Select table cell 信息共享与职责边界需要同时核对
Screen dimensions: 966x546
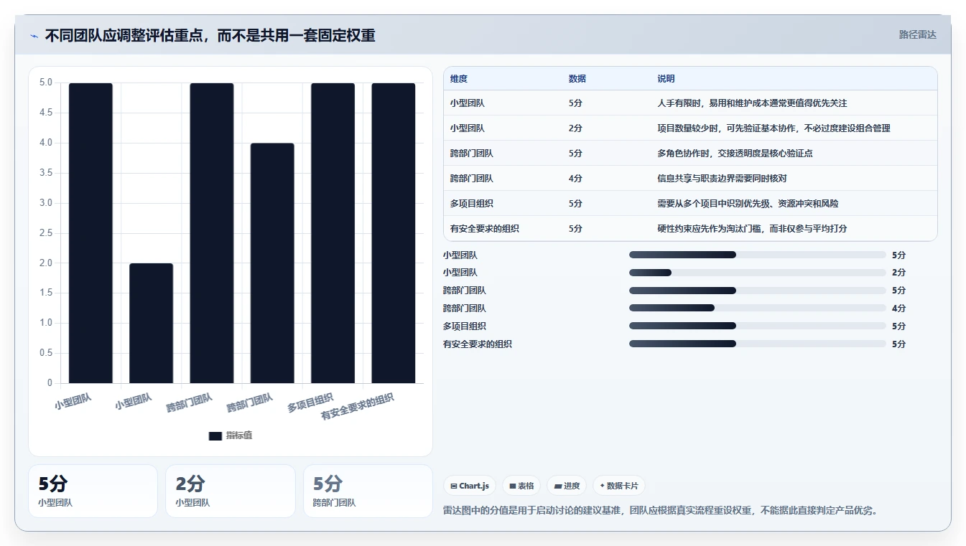(x=722, y=179)
